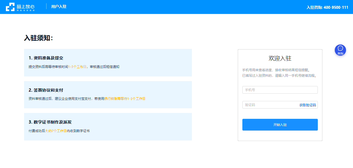Click the orange 1-3个工作日 text in step one
Viewport: 353px width, 168px height.
[77, 67]
